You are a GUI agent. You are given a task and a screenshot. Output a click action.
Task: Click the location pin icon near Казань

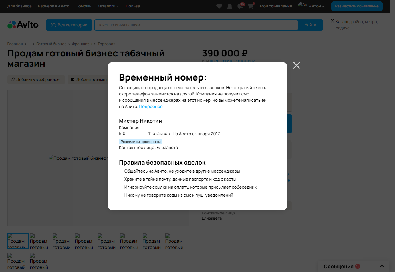click(x=332, y=21)
